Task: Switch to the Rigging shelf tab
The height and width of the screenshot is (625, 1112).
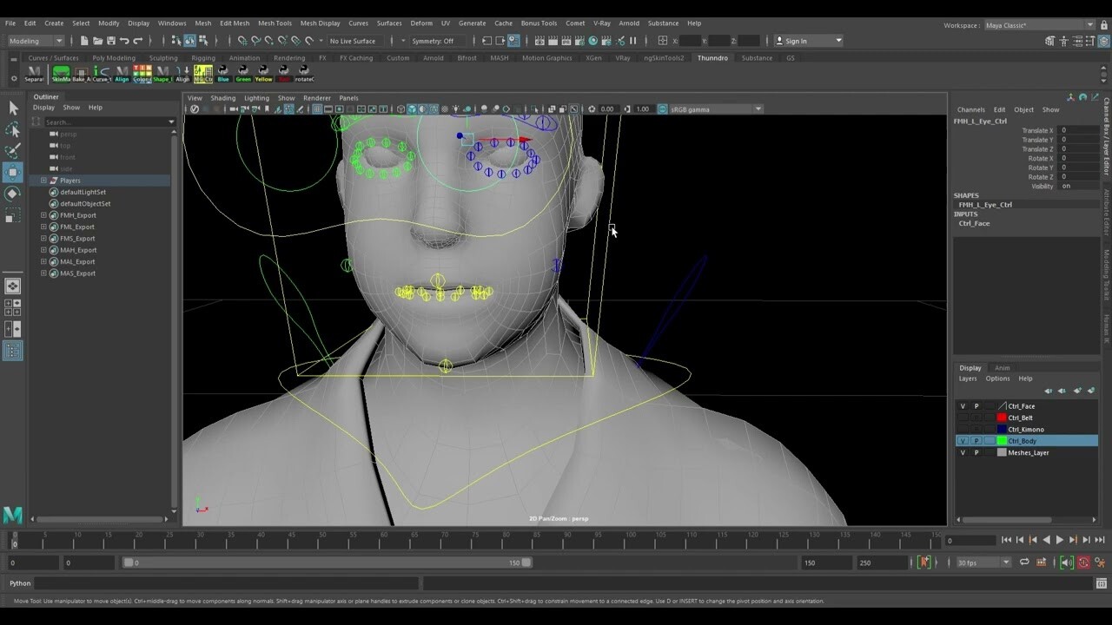Action: click(x=202, y=58)
